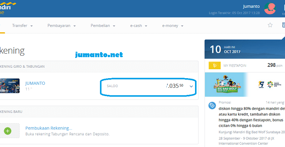Click the 298 poin value

coord(275,65)
